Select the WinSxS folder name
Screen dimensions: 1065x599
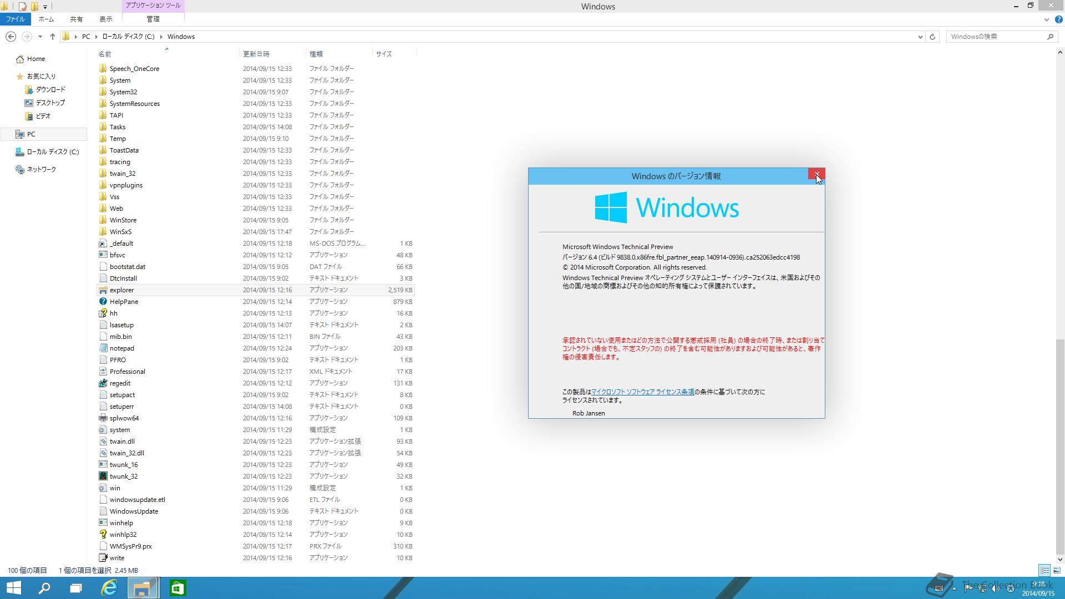(120, 232)
